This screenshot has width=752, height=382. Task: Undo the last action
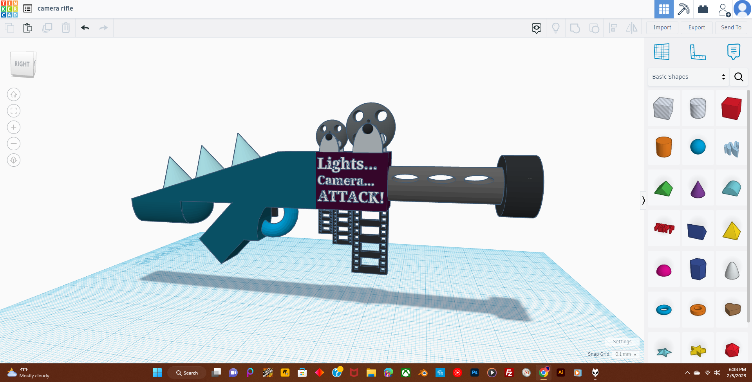[x=85, y=28]
